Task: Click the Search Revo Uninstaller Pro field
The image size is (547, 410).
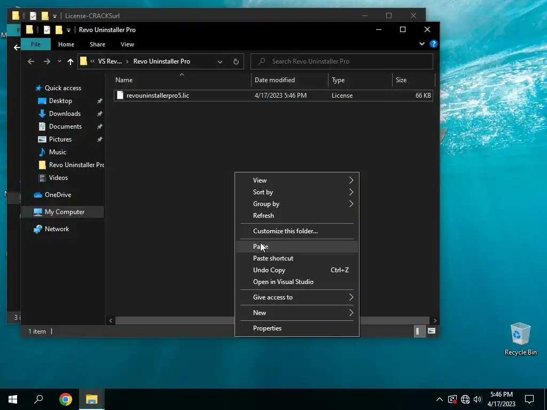Action: click(342, 61)
